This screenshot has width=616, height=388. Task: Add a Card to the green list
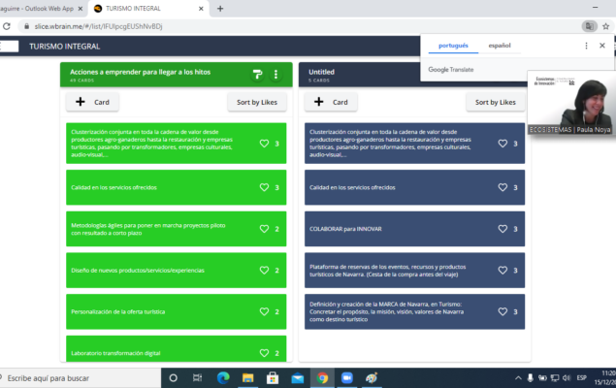tap(91, 102)
